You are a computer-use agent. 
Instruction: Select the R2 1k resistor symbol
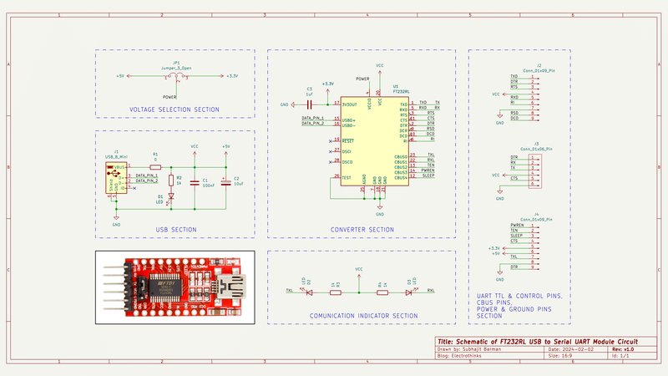171,180
